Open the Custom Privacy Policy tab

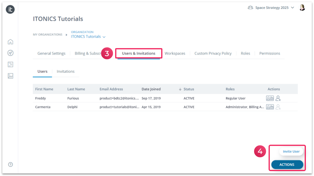pyautogui.click(x=213, y=54)
